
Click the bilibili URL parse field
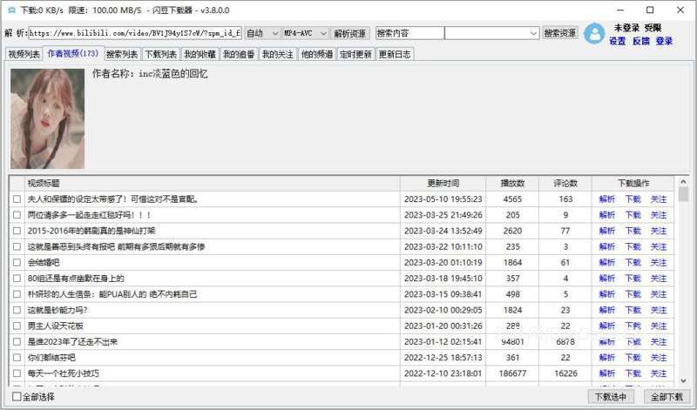(135, 33)
